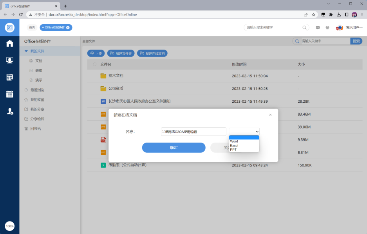
Task: Click the 搜索 button
Action: (x=356, y=41)
